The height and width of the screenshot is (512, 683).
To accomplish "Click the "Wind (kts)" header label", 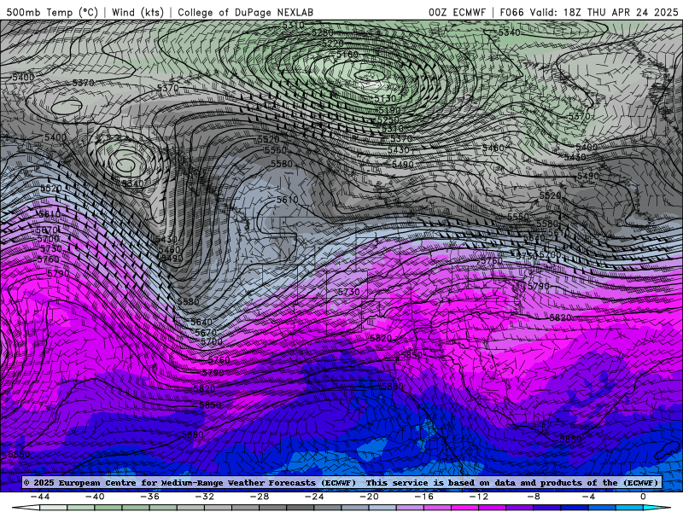I will (x=137, y=12).
